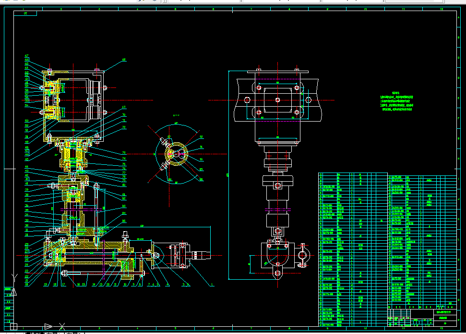Select the A—A section view title
The width and height of the screenshot is (466, 334).
click(176, 115)
